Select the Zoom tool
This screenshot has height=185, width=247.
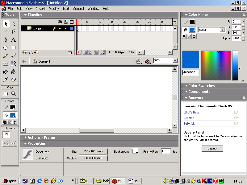coord(14,94)
